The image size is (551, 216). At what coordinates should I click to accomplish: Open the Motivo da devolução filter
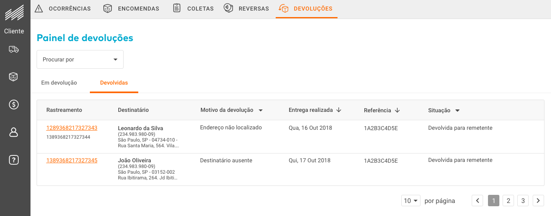click(x=261, y=110)
